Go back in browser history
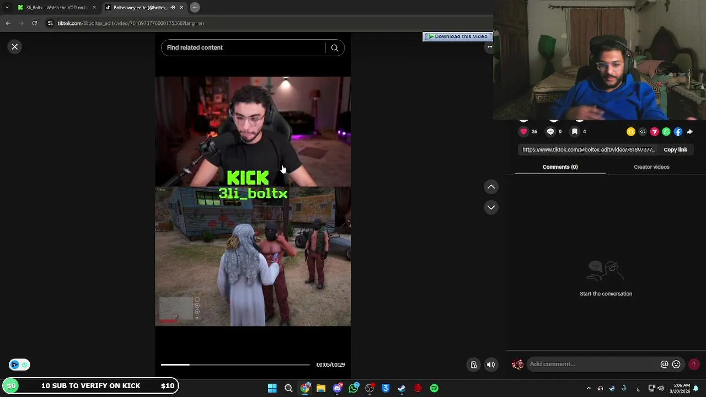The image size is (706, 397). pyautogui.click(x=8, y=23)
